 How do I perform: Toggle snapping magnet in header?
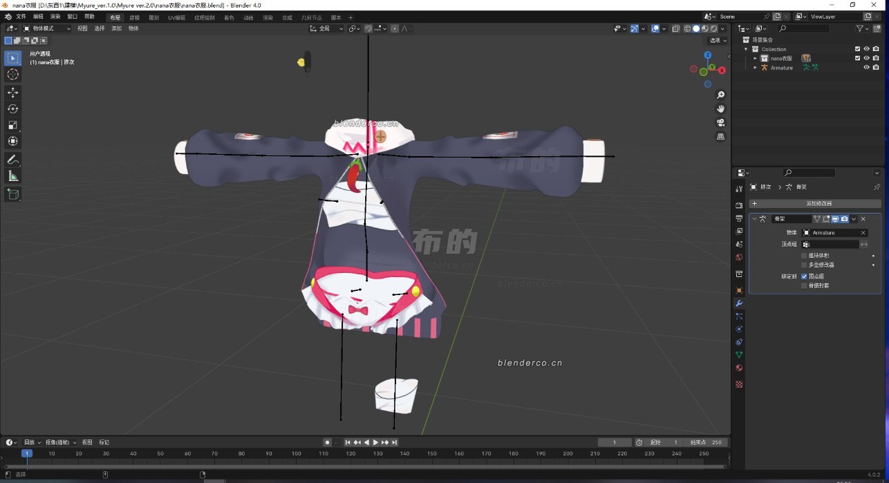(x=368, y=28)
